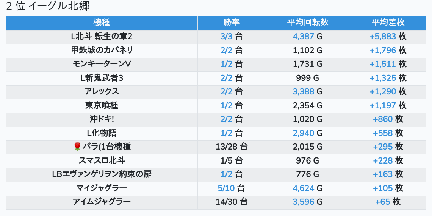Click the rose icon beside バラ(1台機種
This screenshot has width=432, height=216.
tap(77, 147)
